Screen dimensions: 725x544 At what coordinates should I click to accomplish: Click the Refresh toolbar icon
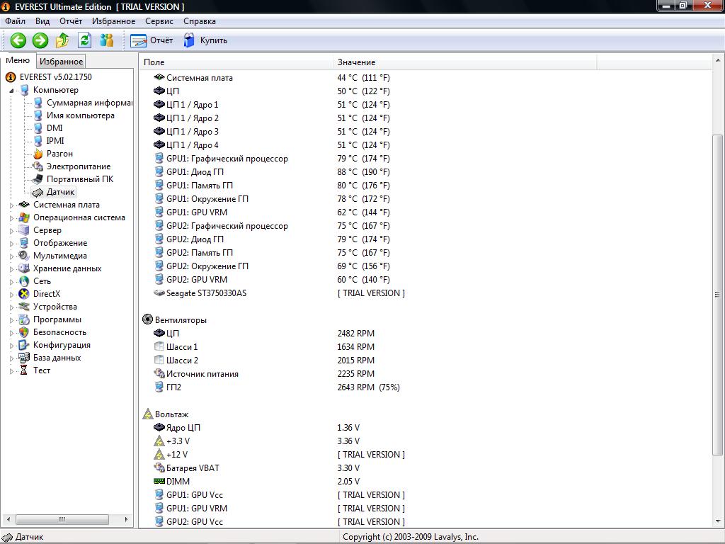(84, 40)
